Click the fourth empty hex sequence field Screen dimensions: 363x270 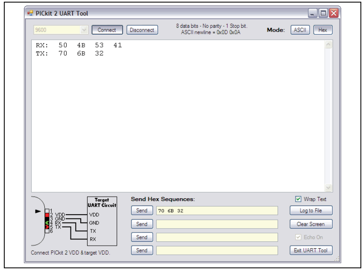tap(217, 250)
